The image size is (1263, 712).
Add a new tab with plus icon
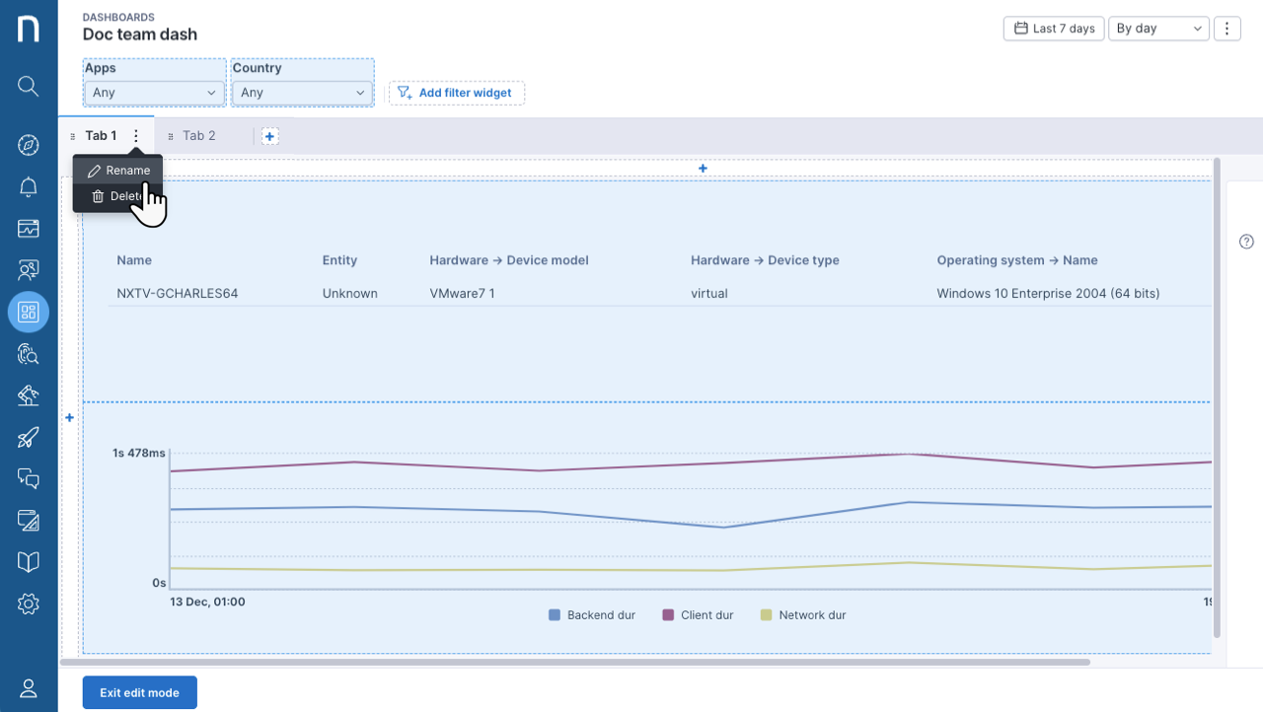tap(269, 136)
